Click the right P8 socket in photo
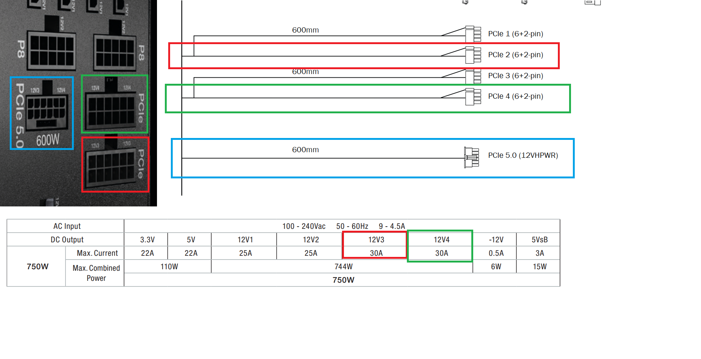The height and width of the screenshot is (359, 701). [x=115, y=53]
